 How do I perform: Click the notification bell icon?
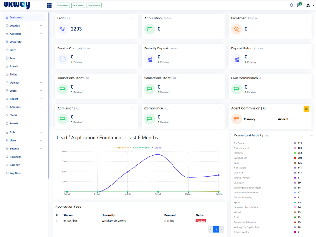291,5
